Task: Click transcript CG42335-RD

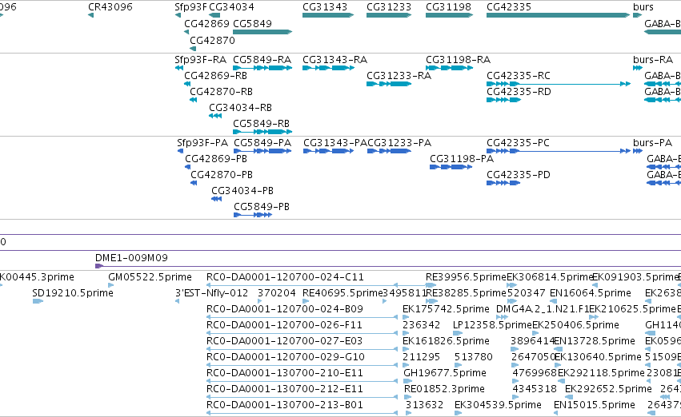Action: pos(503,100)
